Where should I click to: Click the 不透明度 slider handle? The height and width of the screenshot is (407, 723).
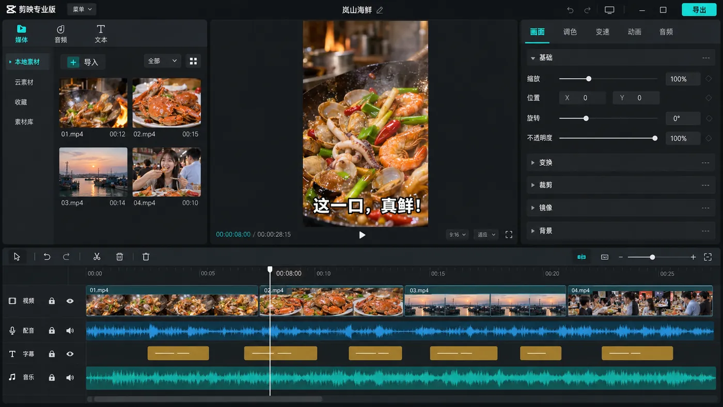click(x=655, y=138)
